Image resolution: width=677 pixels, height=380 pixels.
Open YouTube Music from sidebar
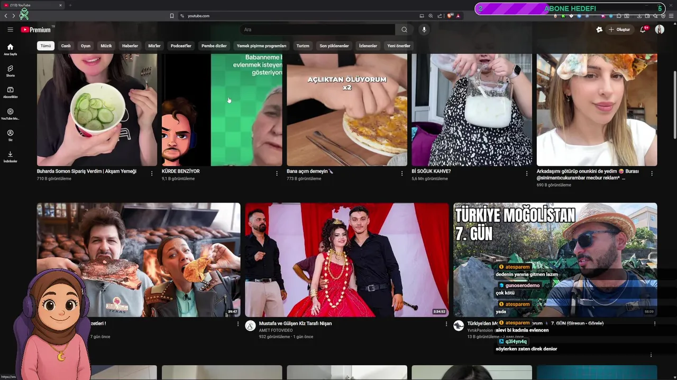click(10, 114)
